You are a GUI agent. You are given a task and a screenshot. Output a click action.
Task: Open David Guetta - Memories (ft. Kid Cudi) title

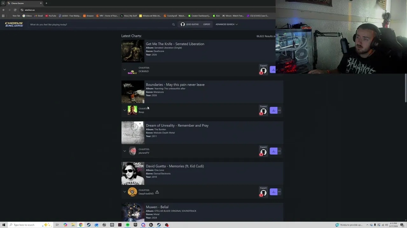175,166
